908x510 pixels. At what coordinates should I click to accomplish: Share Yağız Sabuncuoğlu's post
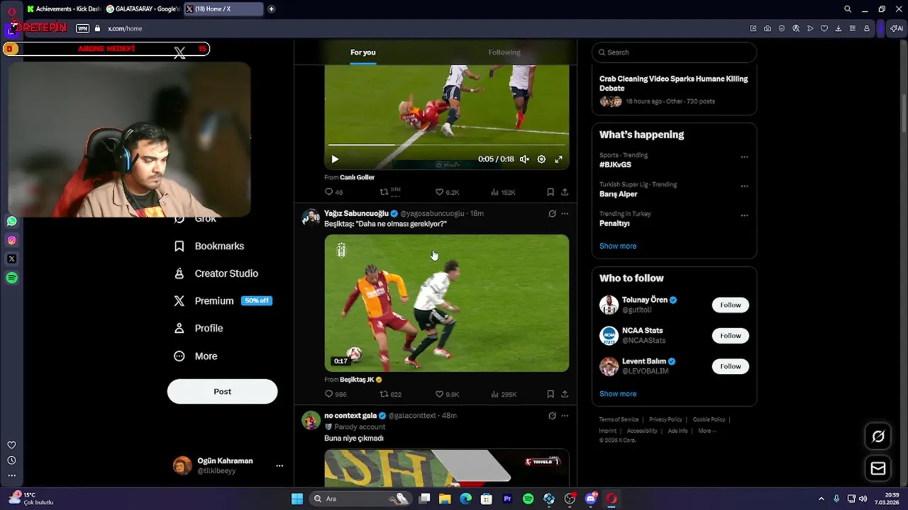(565, 394)
